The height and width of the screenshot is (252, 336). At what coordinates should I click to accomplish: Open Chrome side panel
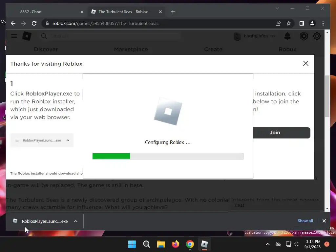pos(302,23)
